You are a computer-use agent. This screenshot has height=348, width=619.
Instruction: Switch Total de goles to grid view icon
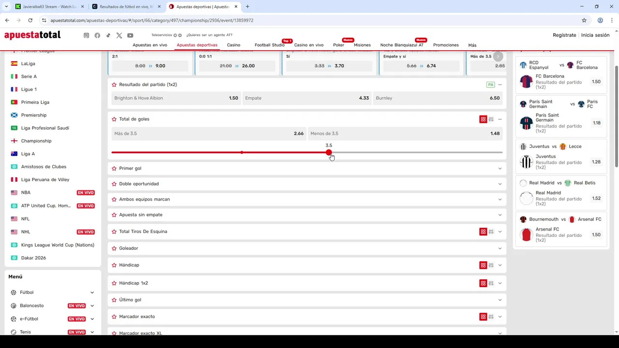click(x=483, y=119)
